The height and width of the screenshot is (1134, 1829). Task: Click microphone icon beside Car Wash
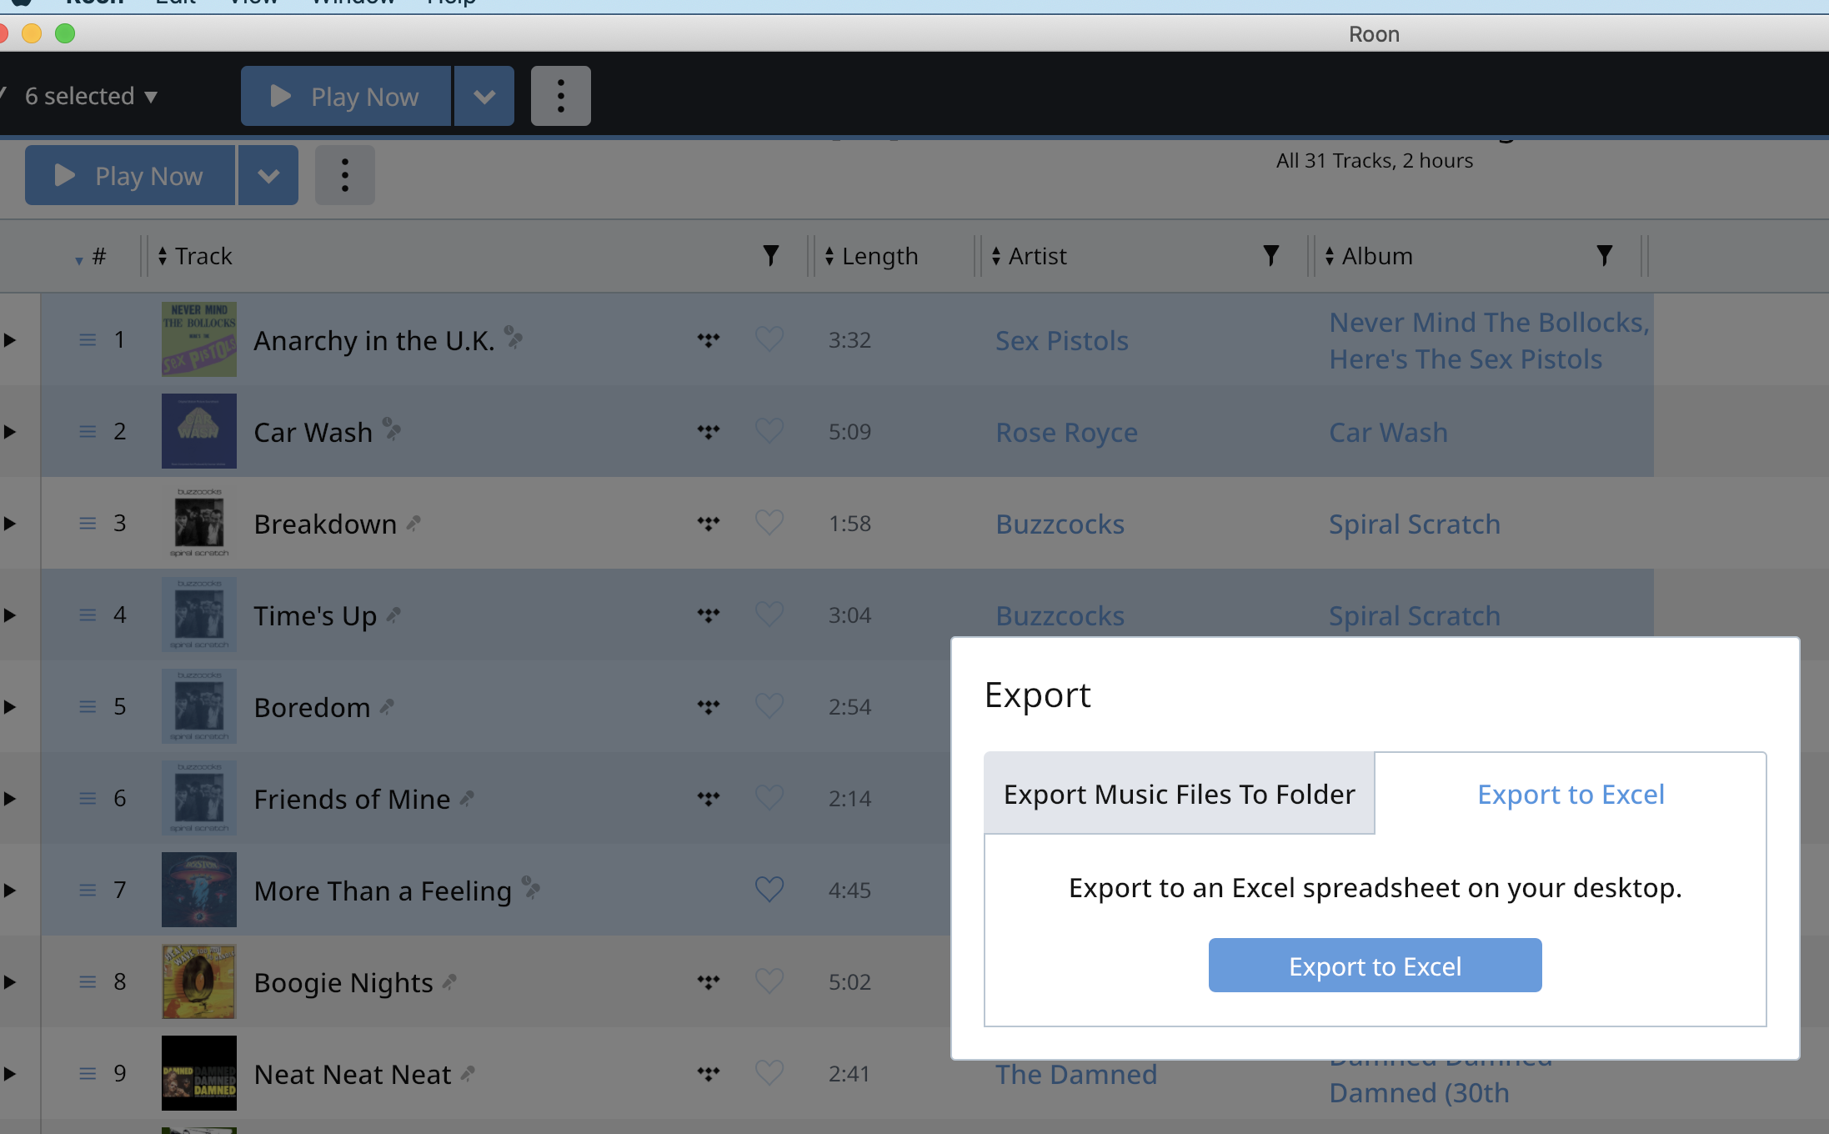(392, 429)
